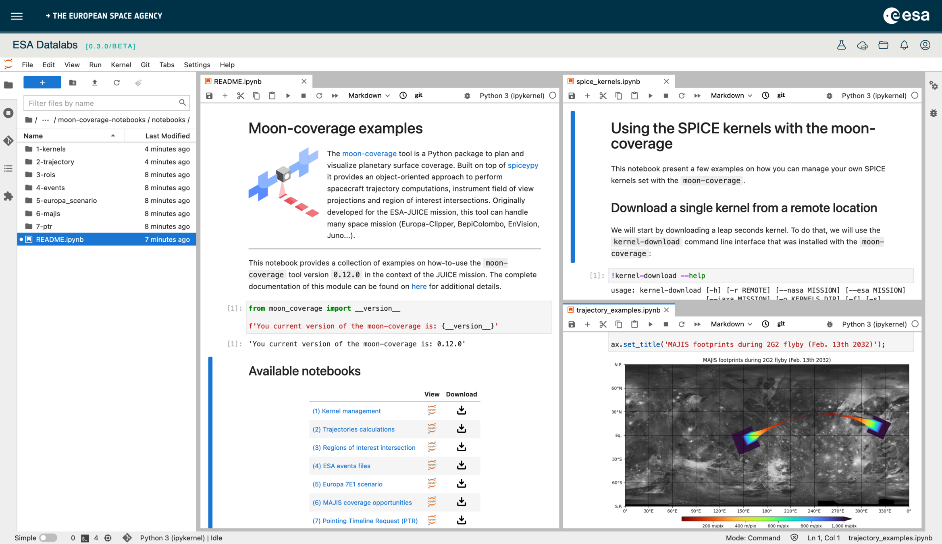942x544 pixels.
Task: Download Kernel management notebook icon
Action: (462, 411)
